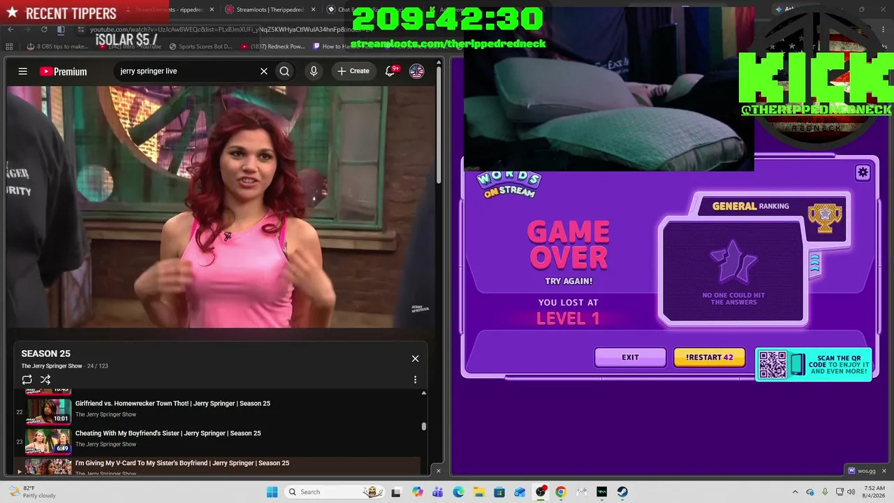This screenshot has width=894, height=503.
Task: Open Microsoft Teams from the taskbar
Action: click(x=438, y=492)
